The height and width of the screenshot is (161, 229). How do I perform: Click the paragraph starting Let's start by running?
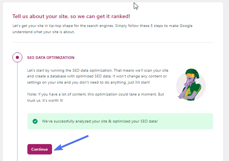click(98, 76)
